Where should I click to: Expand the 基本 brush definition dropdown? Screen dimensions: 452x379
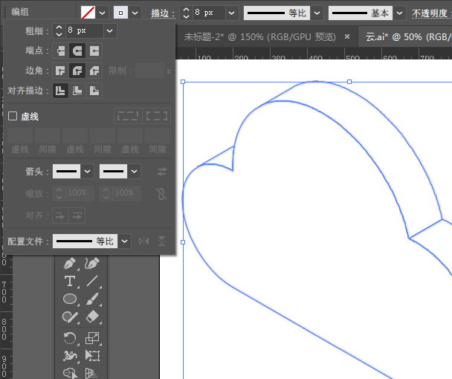click(400, 13)
